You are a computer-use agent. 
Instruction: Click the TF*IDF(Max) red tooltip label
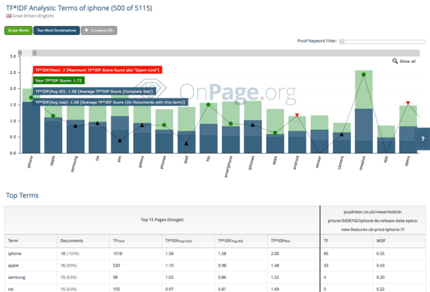click(x=98, y=70)
